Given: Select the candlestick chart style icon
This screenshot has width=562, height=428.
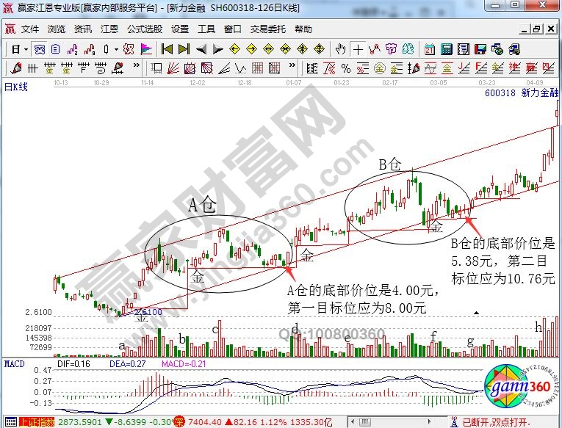Looking at the screenshot, I should [107, 49].
